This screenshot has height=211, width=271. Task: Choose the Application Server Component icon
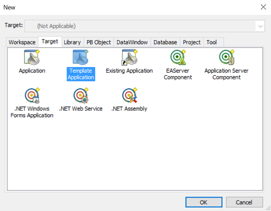[x=227, y=57]
